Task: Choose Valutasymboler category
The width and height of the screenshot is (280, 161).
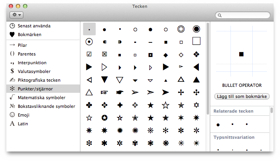Action: click(34, 71)
